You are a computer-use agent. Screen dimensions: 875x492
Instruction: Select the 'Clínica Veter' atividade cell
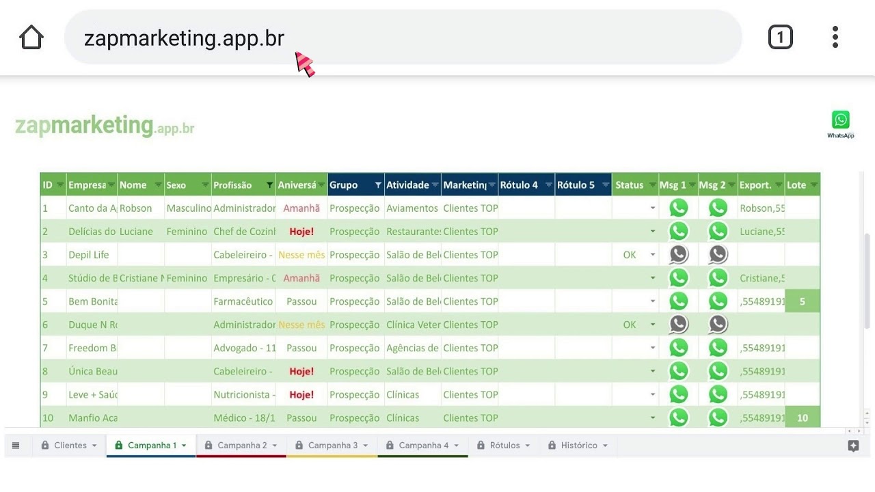(x=413, y=325)
